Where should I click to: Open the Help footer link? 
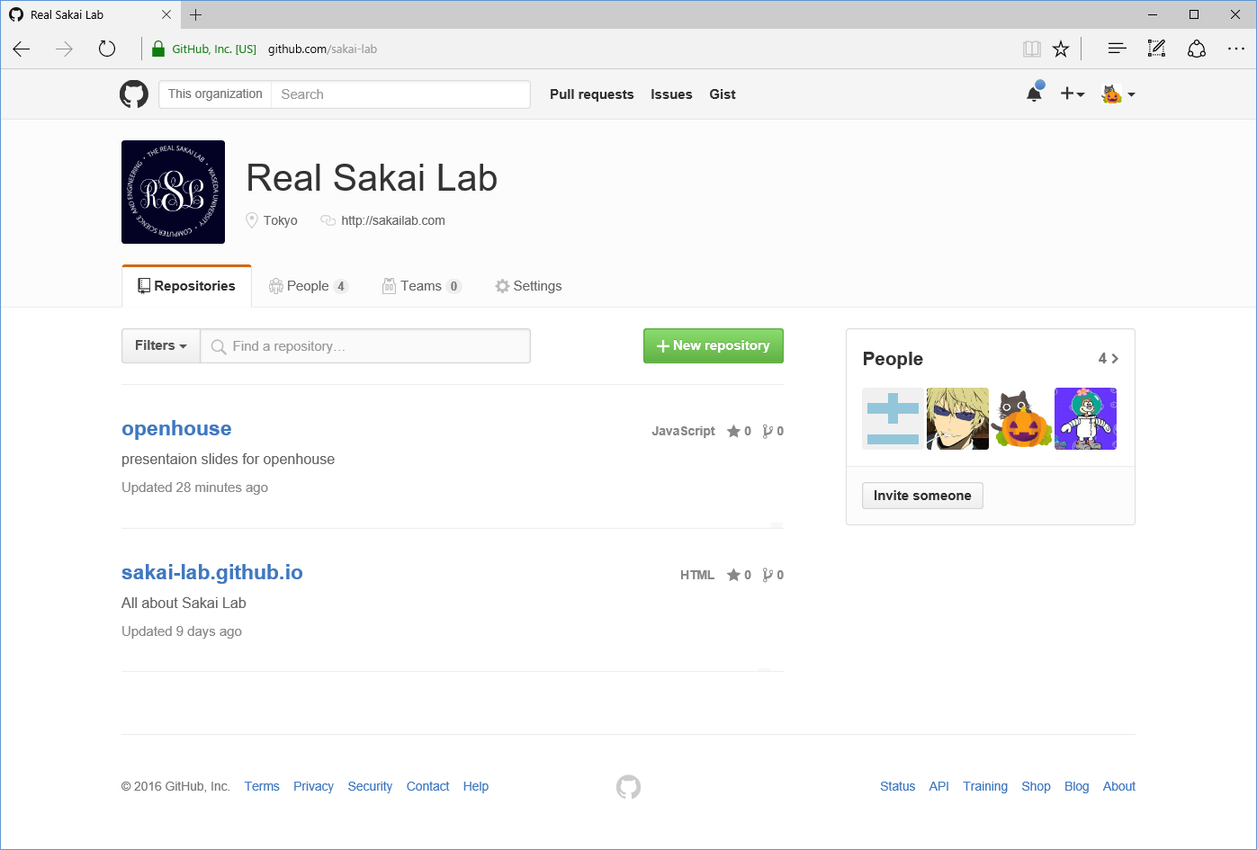coord(476,786)
